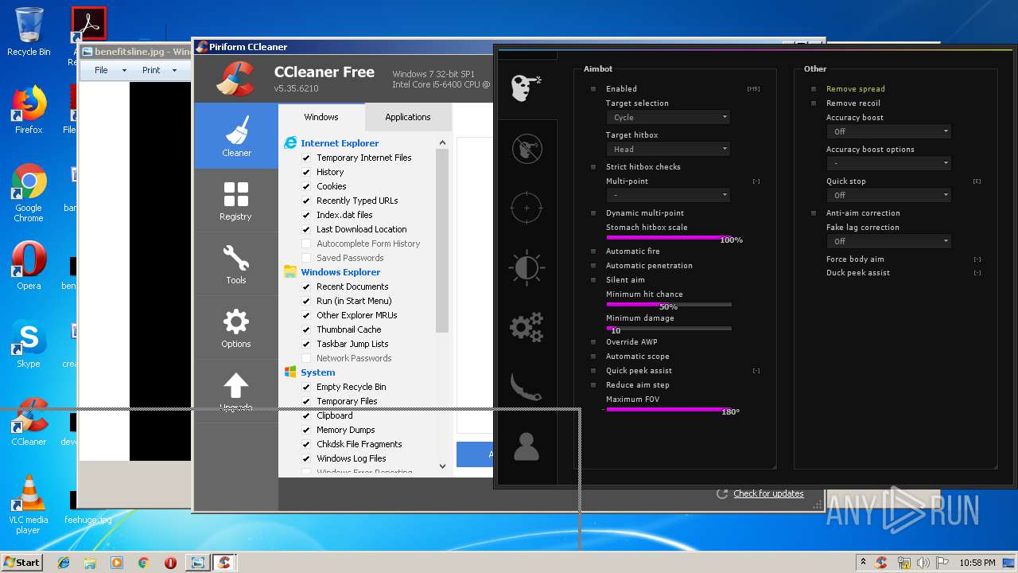Uncheck Empty Recycle Bin

coord(306,387)
